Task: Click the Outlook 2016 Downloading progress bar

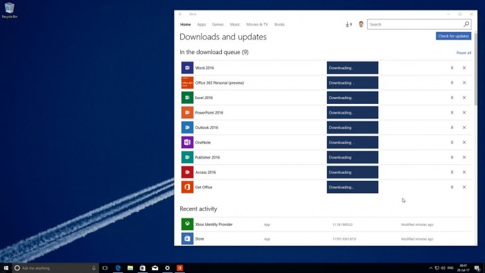Action: [352, 127]
